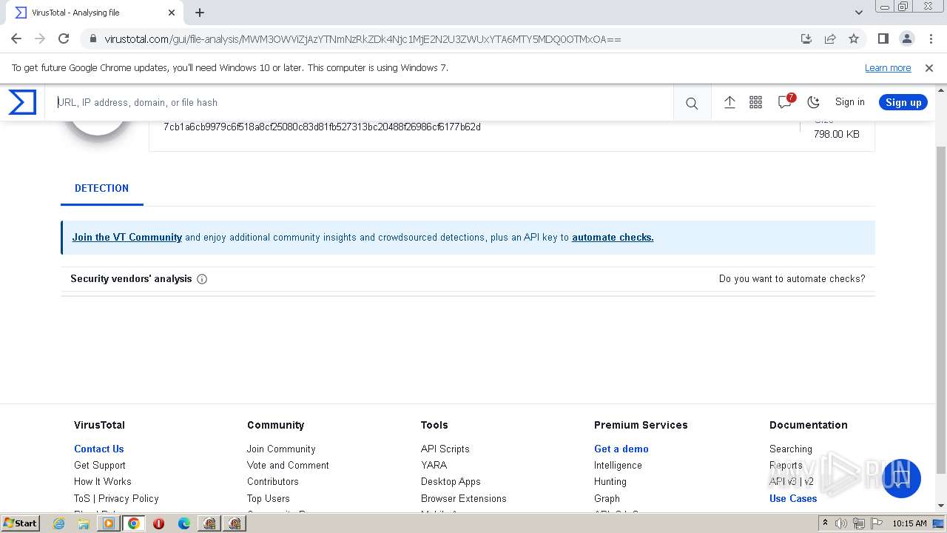
Task: Open the Intelligence link
Action: 618,465
